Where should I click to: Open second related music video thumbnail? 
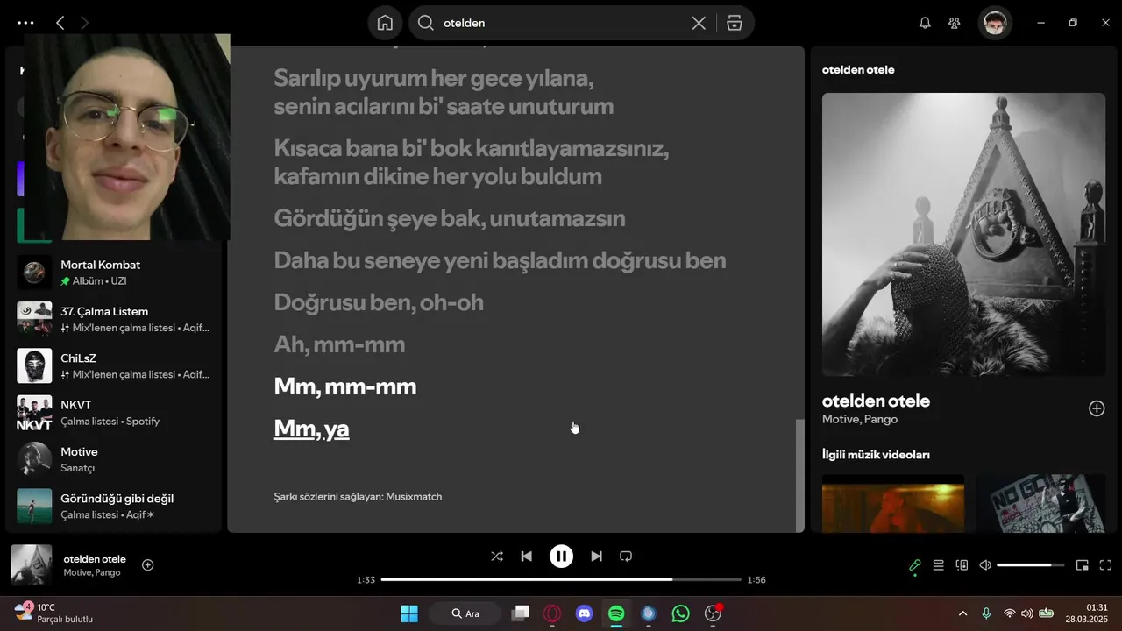tap(1040, 503)
